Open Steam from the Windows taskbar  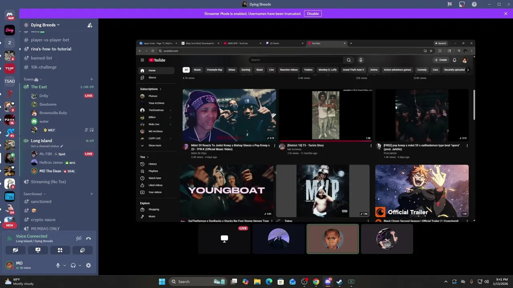(339, 282)
